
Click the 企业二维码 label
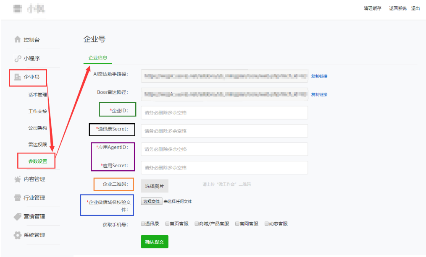click(x=115, y=184)
